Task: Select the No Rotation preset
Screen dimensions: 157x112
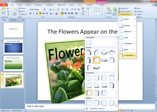Action: 89,42
